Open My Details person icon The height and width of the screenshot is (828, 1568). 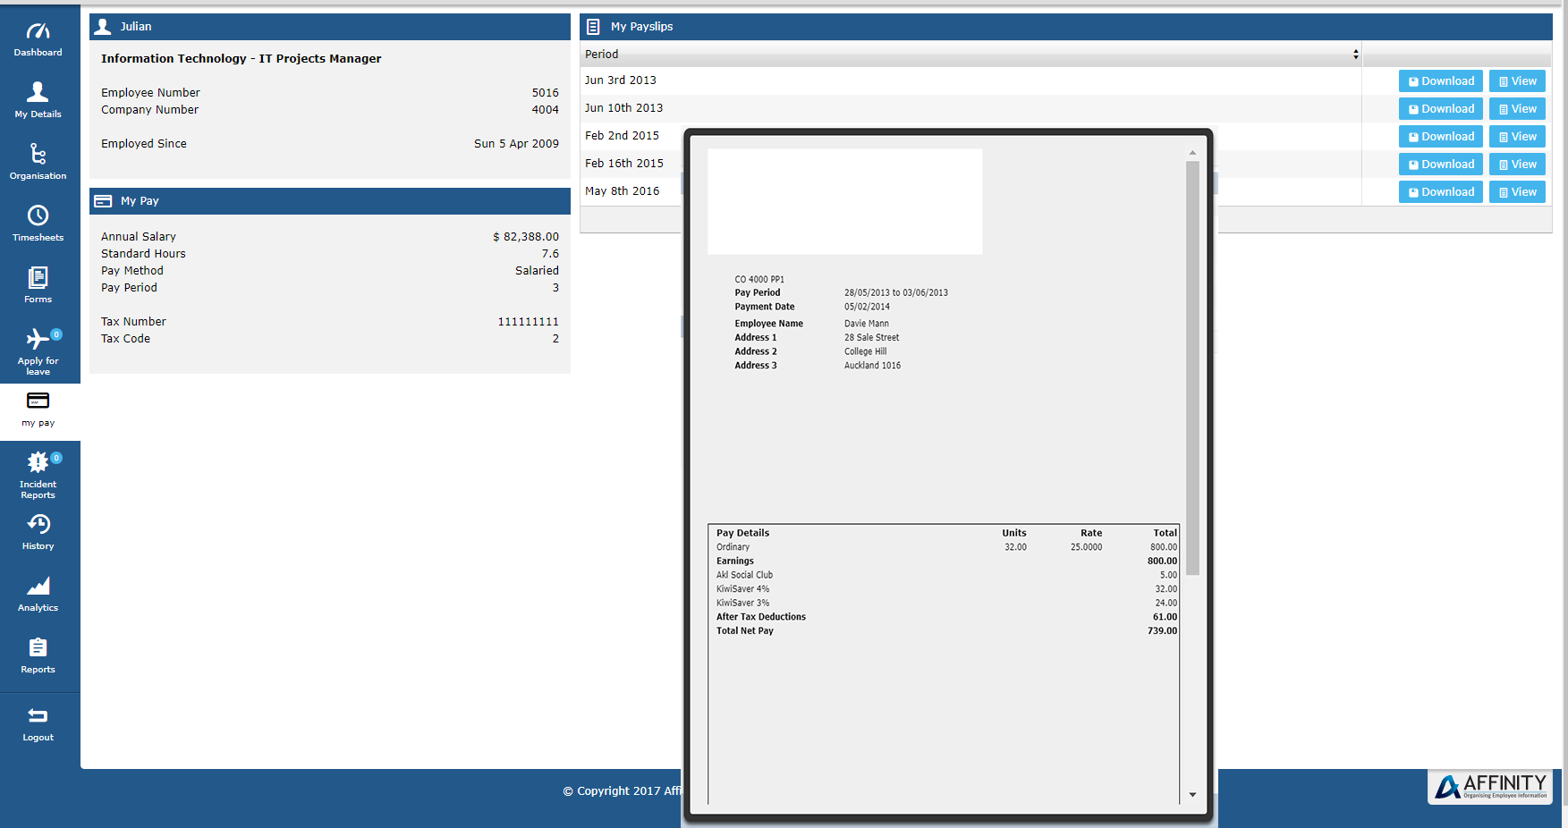[x=38, y=91]
